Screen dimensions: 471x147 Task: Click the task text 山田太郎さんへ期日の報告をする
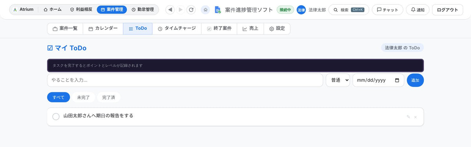tap(99, 116)
